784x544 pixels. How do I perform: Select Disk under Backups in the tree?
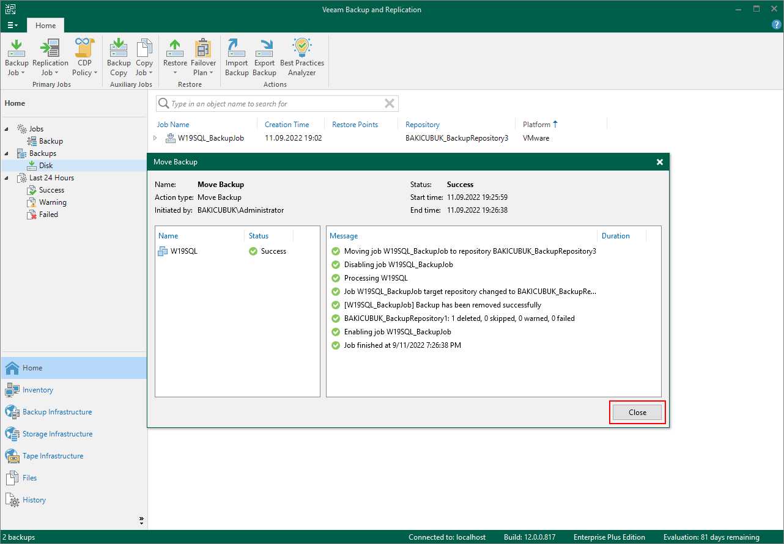click(46, 166)
